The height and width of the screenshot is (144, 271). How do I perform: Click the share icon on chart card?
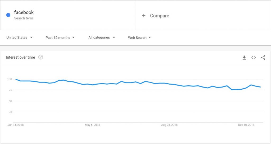263,58
